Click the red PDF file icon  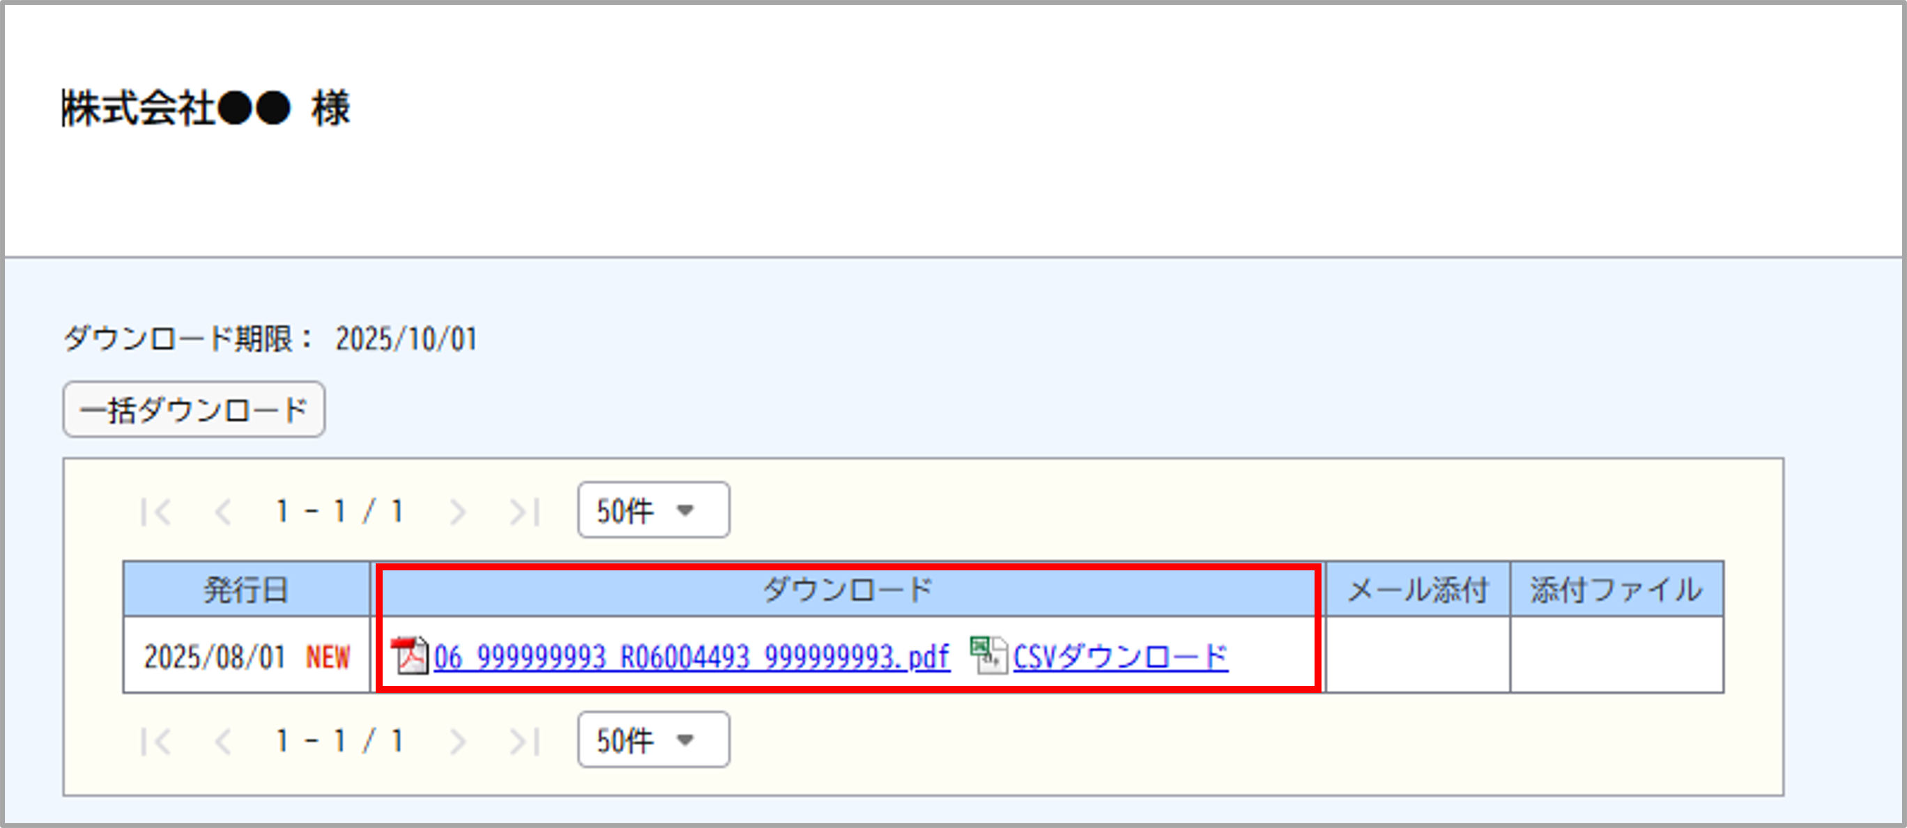pyautogui.click(x=412, y=654)
